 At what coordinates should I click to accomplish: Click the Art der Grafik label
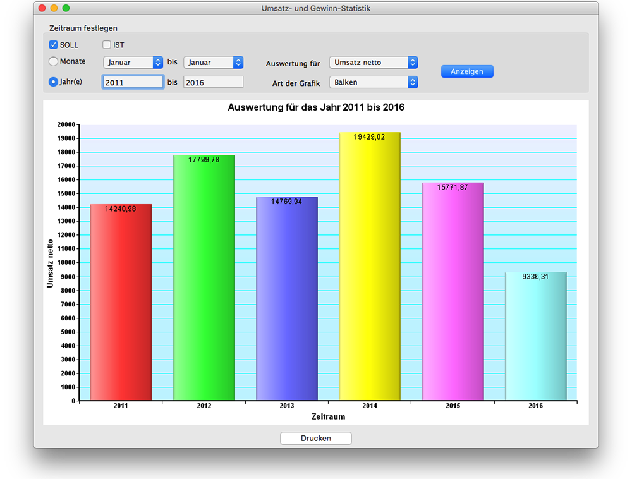coord(296,83)
